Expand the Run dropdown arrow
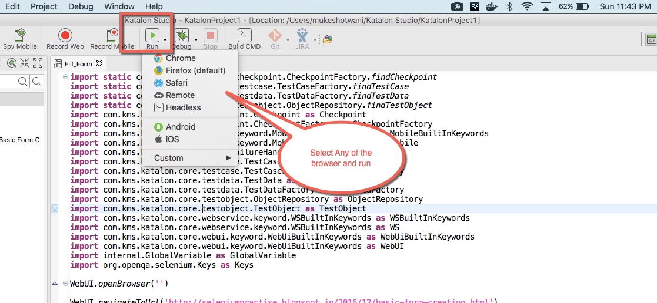This screenshot has width=657, height=303. point(165,39)
